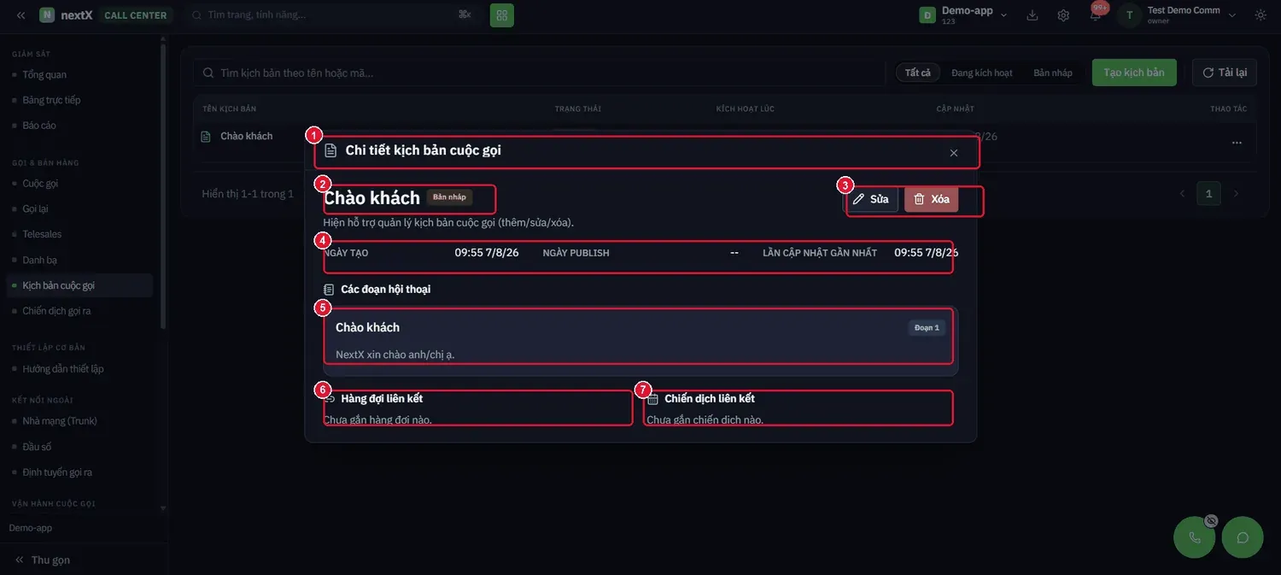
Task: Click the download icon in top bar
Action: pyautogui.click(x=1032, y=15)
